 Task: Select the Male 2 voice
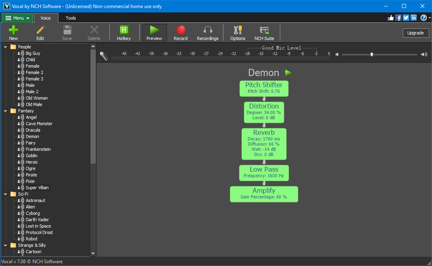32,92
